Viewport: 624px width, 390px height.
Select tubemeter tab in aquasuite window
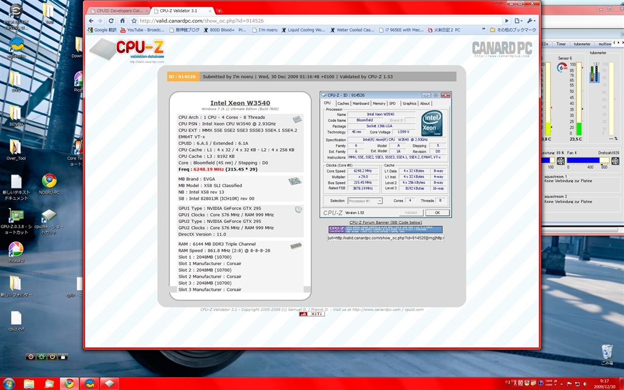coord(582,44)
